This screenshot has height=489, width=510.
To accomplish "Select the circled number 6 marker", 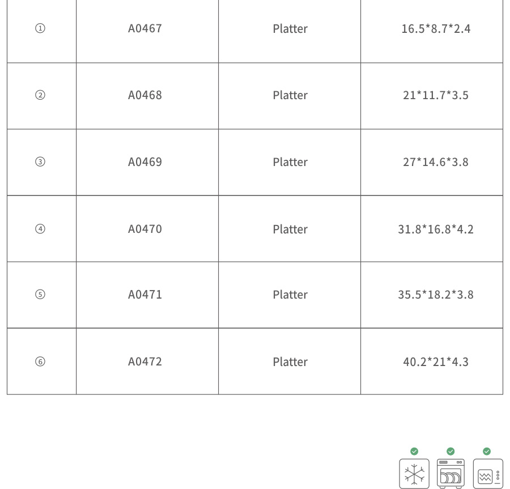I will point(40,362).
